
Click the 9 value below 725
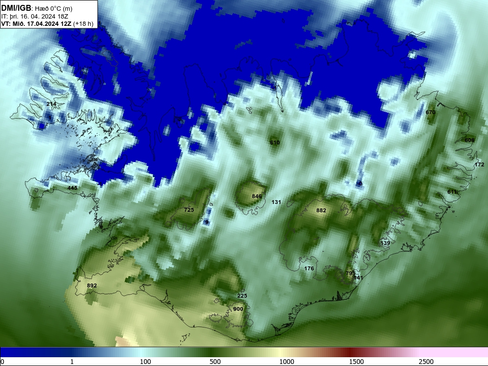[206, 222]
